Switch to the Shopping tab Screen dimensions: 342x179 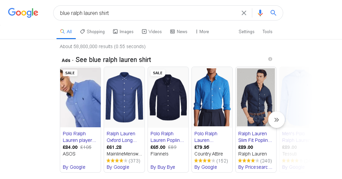tap(92, 32)
